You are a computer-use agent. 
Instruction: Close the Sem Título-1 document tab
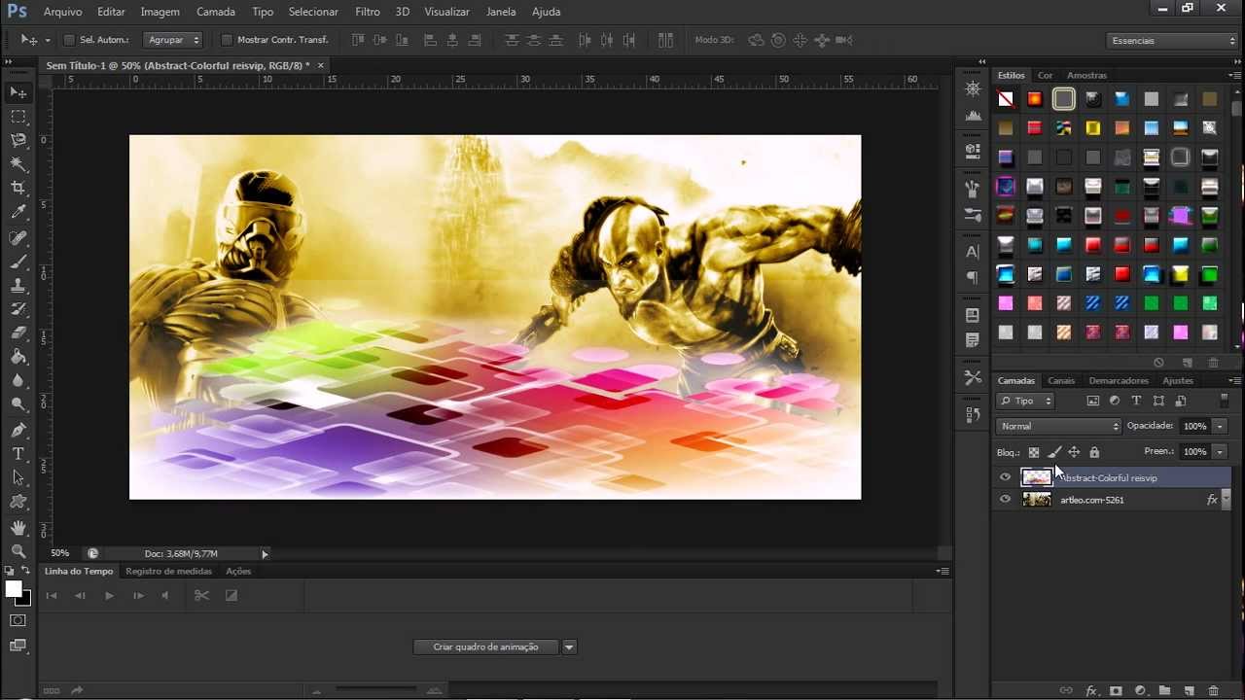tap(320, 65)
